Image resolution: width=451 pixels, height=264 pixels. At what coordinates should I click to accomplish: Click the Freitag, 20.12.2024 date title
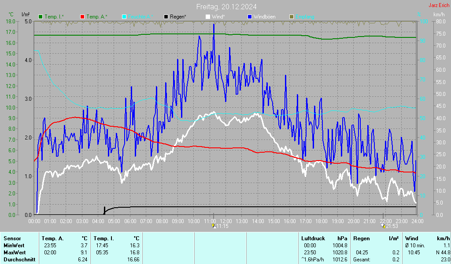[x=226, y=7]
